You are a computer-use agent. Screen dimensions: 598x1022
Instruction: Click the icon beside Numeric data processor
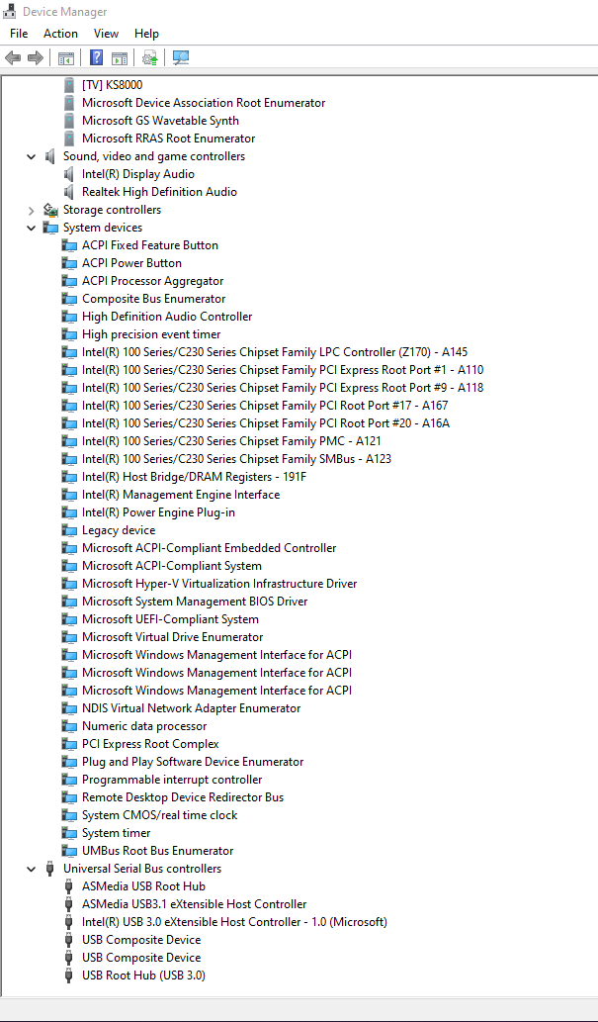[x=69, y=726]
